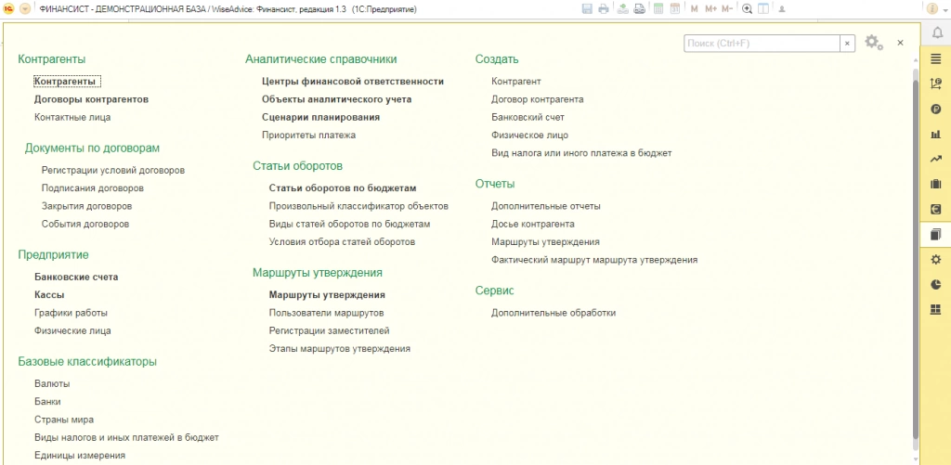
Task: Open Банковские счета
Action: coord(76,278)
